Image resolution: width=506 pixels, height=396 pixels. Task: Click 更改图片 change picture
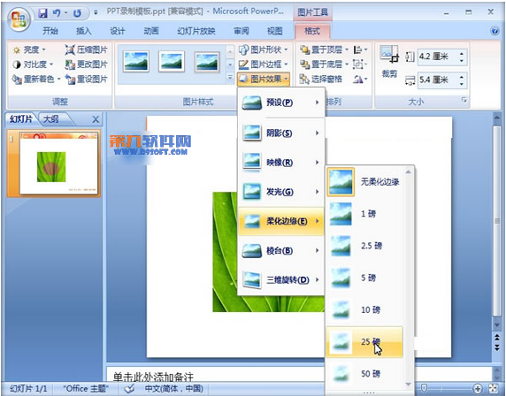[86, 65]
